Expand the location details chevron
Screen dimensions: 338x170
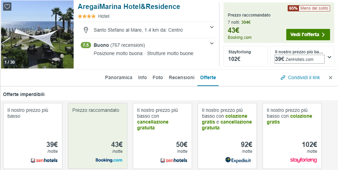(212, 27)
